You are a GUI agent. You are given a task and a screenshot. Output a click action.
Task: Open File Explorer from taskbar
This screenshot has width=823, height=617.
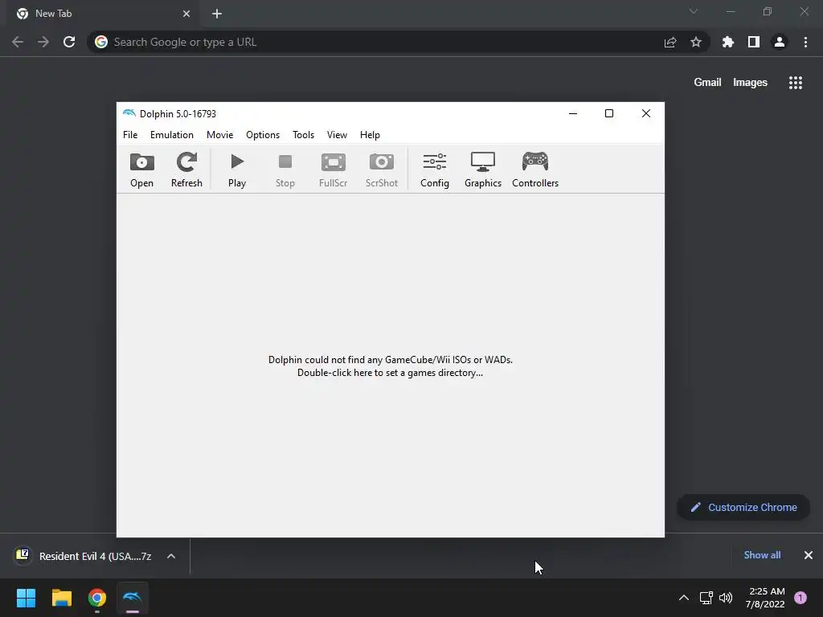[x=61, y=598]
